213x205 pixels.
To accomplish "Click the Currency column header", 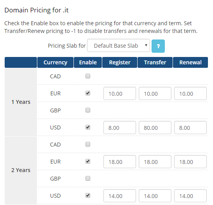I will click(x=55, y=62).
